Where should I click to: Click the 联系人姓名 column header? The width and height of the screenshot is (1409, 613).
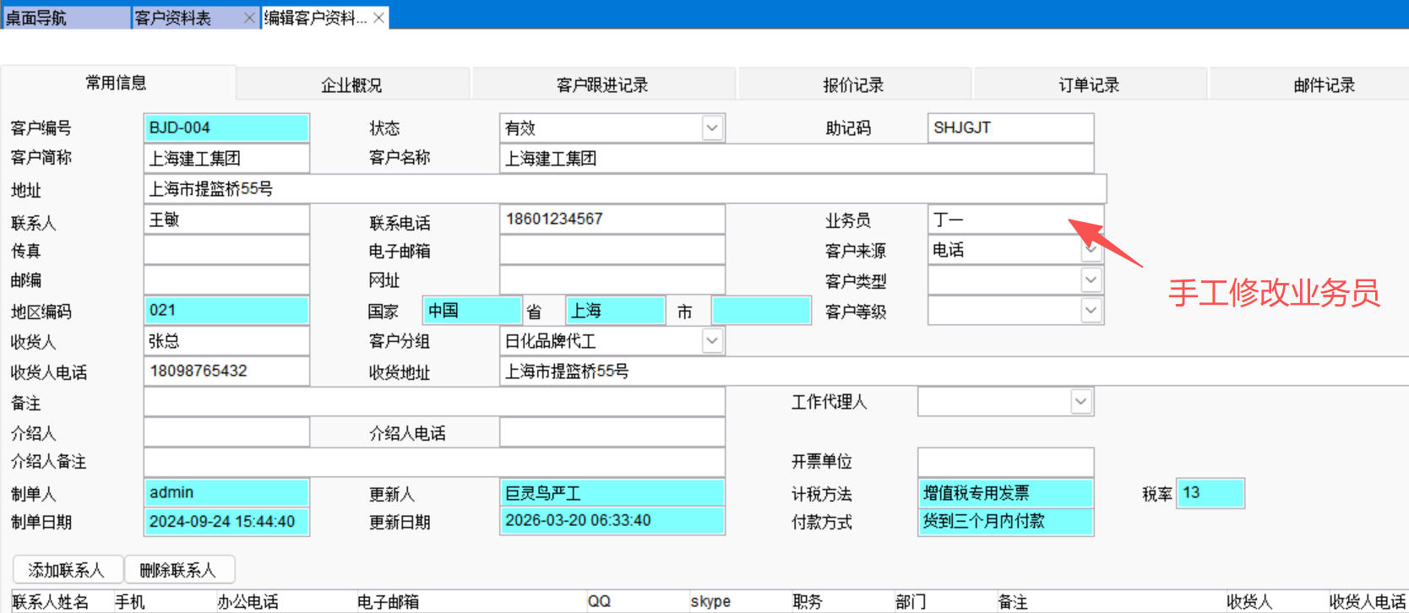51,601
